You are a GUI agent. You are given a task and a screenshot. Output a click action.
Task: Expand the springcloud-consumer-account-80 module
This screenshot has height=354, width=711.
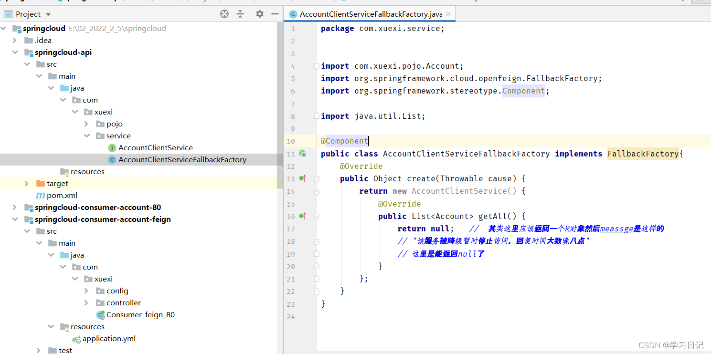pyautogui.click(x=15, y=208)
